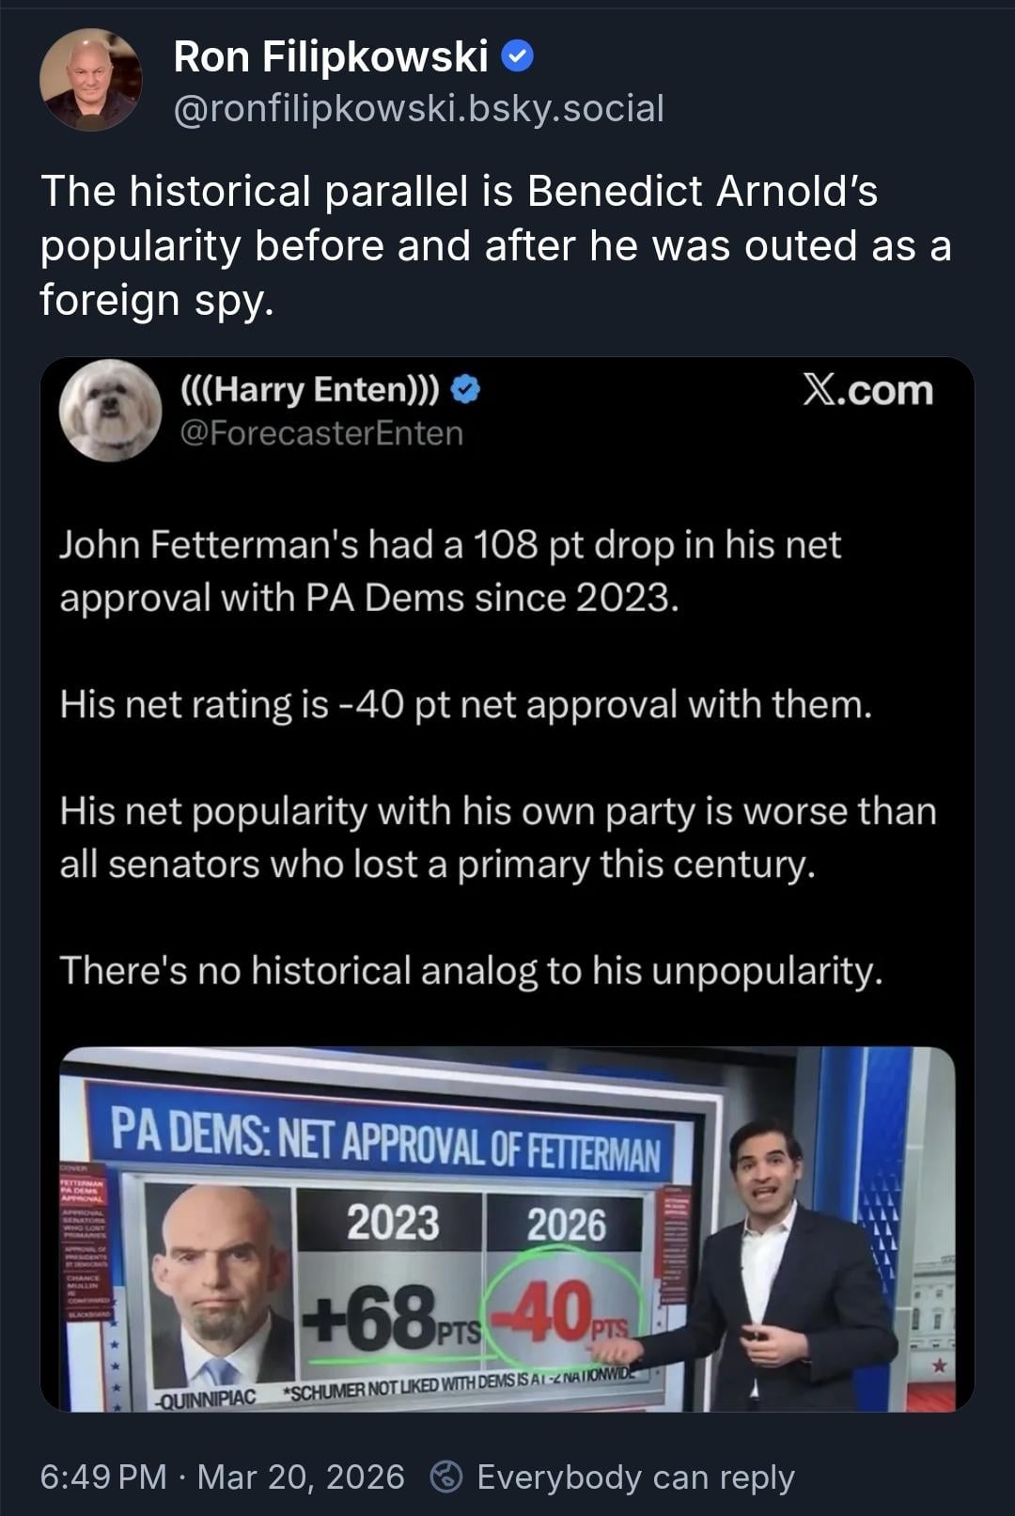Open the Ron Filipkowski display name
1015x1516 pixels.
point(330,57)
